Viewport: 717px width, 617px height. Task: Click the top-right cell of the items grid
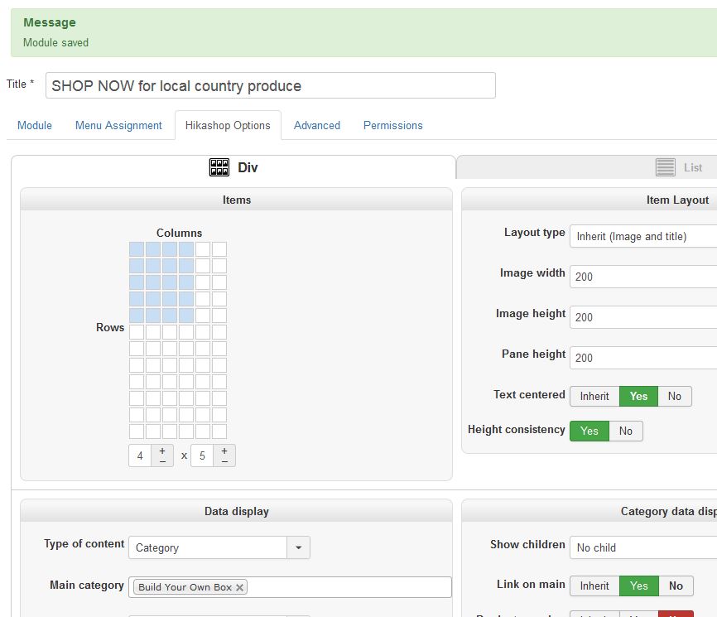pos(219,249)
